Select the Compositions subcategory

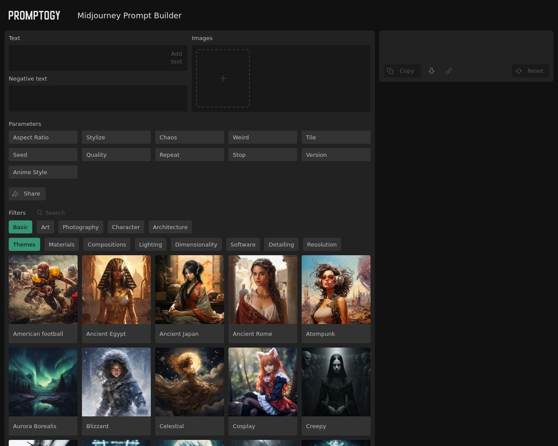pos(107,244)
